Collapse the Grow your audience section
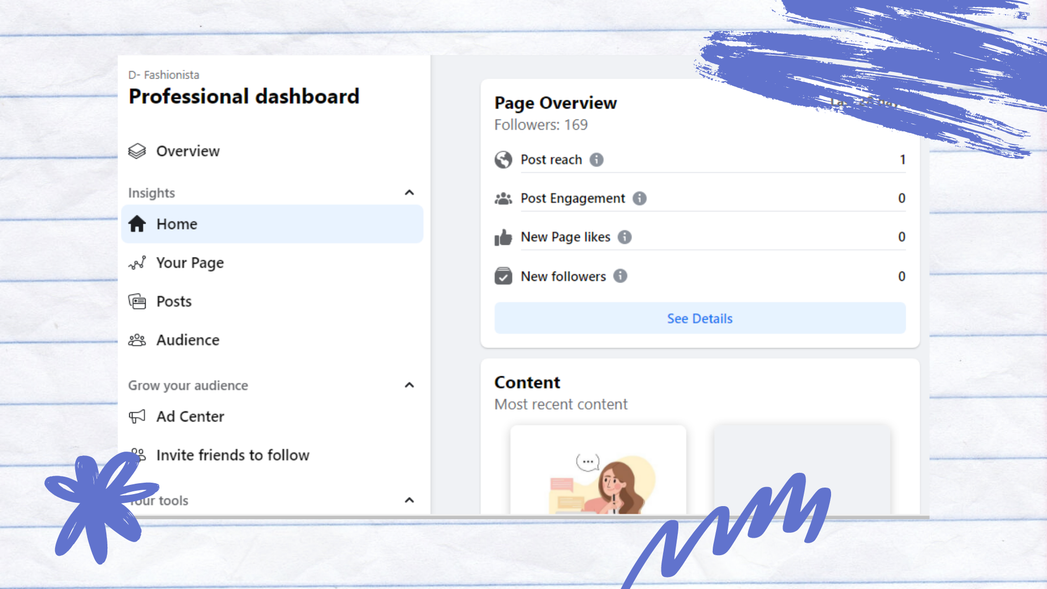Screen dimensions: 1047x589 pyautogui.click(x=410, y=385)
